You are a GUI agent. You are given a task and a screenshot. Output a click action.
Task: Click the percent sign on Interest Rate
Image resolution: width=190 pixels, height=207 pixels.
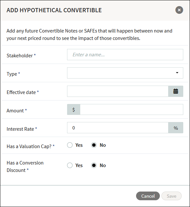coord(176,128)
